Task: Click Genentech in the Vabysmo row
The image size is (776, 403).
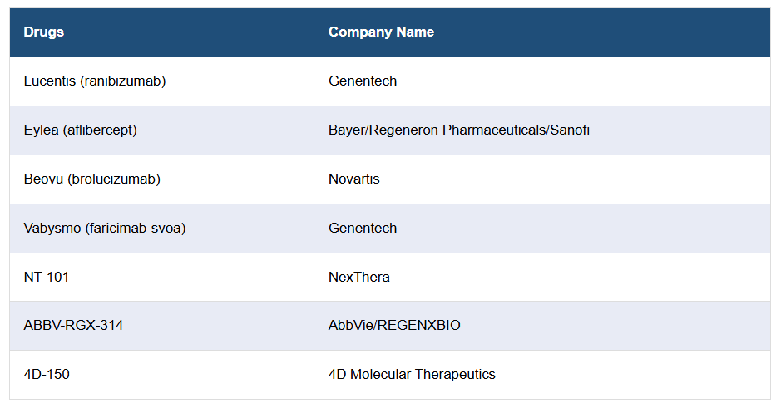Action: pyautogui.click(x=363, y=229)
